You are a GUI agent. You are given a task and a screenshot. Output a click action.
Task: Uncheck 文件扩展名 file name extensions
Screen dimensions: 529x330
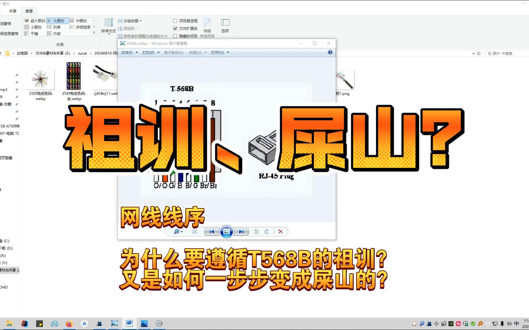click(185, 28)
